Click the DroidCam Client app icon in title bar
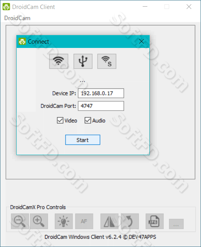This screenshot has height=247, width=201. click(x=6, y=7)
